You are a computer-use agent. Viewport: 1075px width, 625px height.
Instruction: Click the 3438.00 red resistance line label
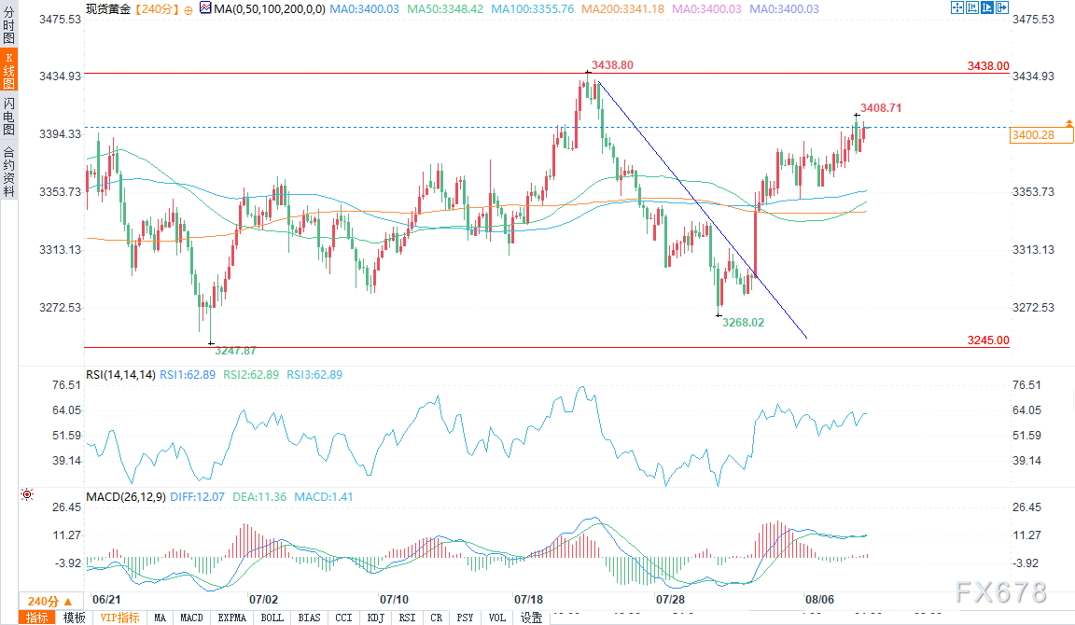pyautogui.click(x=988, y=66)
